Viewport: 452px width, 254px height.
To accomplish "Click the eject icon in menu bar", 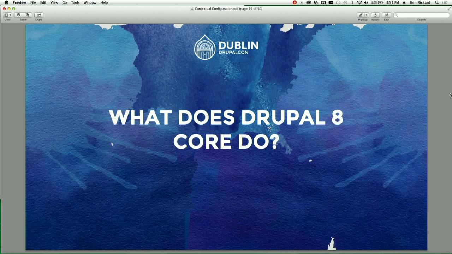I will tap(404, 2).
